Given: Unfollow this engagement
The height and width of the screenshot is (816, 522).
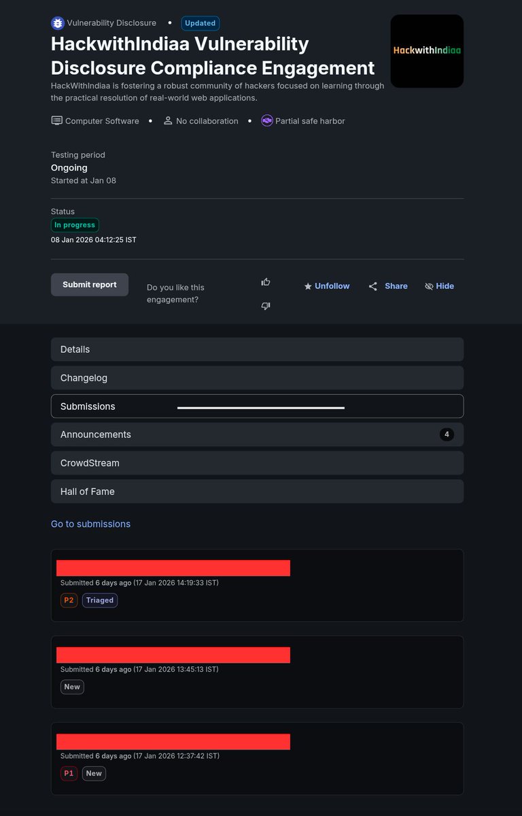Looking at the screenshot, I should 326,286.
